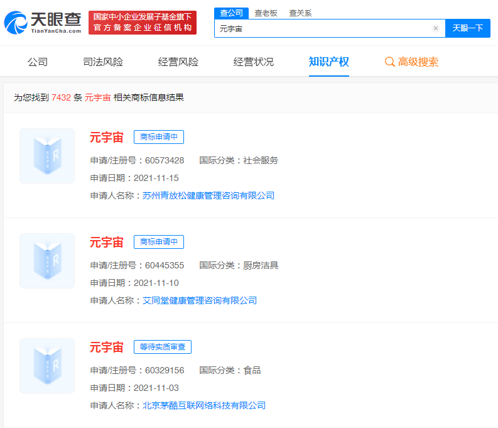This screenshot has width=498, height=428.
Task: Open trademark thumbnail for registration 60573428
Action: 47,156
